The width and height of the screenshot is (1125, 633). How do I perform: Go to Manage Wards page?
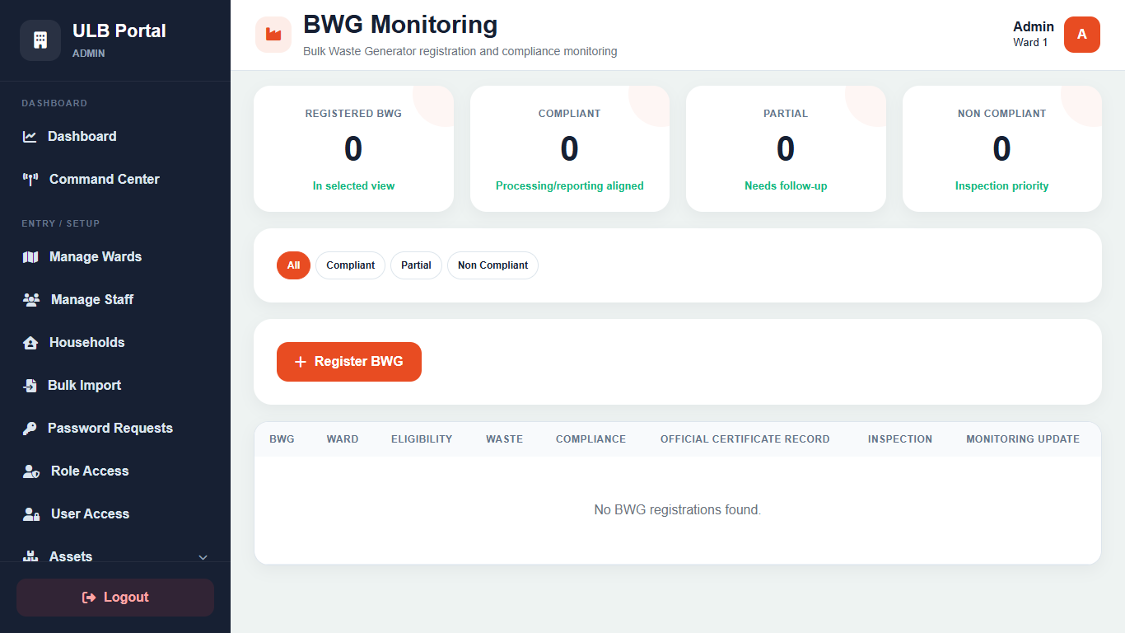(x=115, y=257)
